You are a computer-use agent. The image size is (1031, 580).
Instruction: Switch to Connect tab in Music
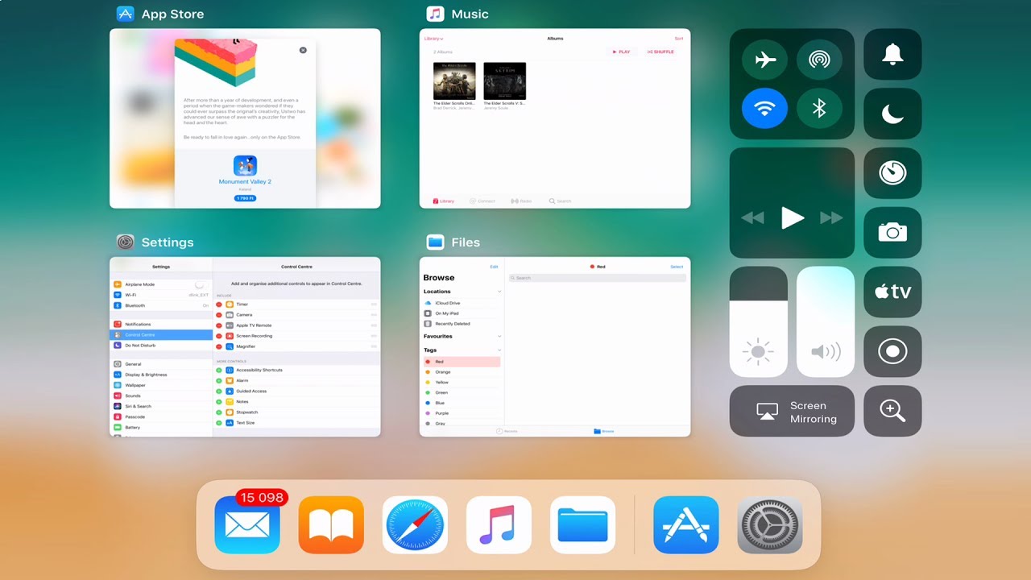(x=482, y=201)
